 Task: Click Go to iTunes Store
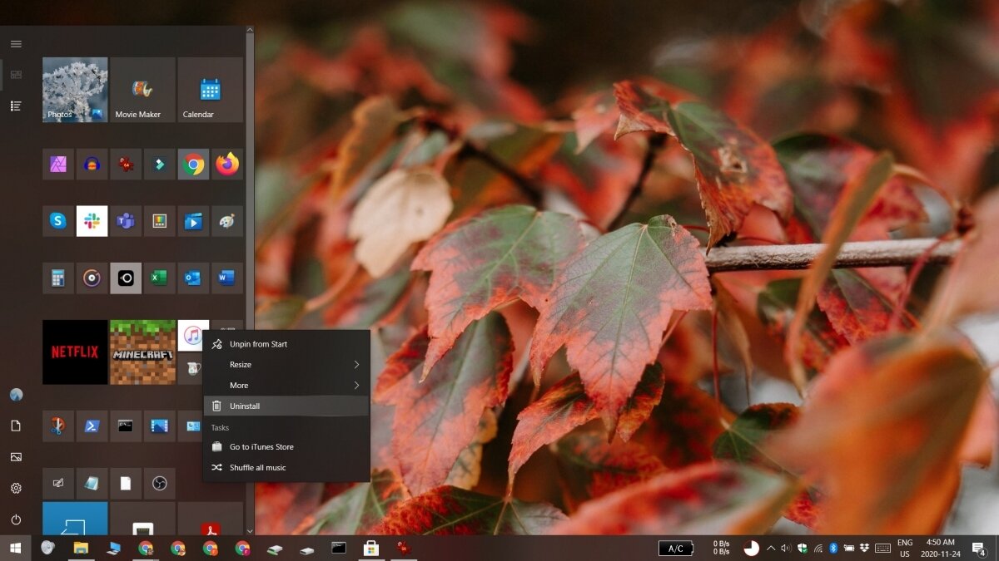point(286,447)
